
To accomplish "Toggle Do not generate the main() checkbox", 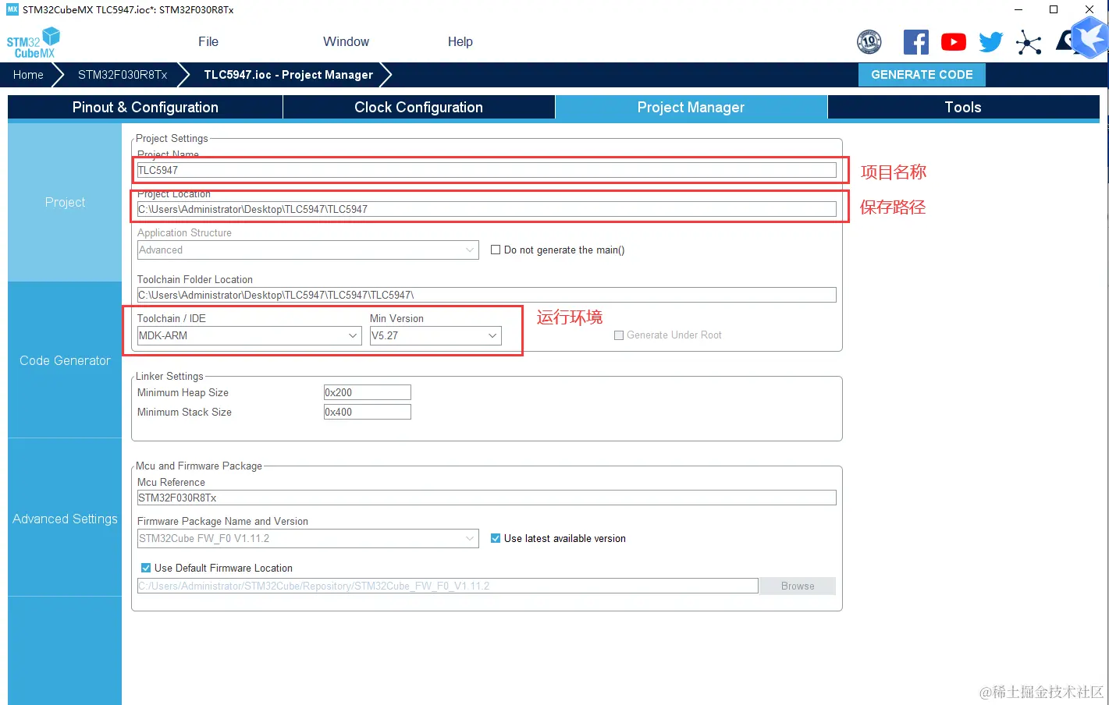I will tap(496, 250).
